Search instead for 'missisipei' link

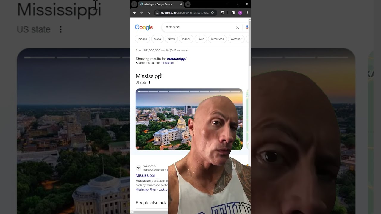point(167,63)
